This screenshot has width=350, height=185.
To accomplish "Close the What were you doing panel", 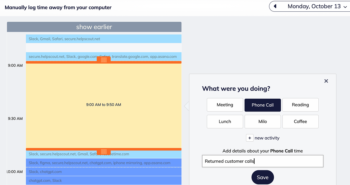I will (x=326, y=81).
